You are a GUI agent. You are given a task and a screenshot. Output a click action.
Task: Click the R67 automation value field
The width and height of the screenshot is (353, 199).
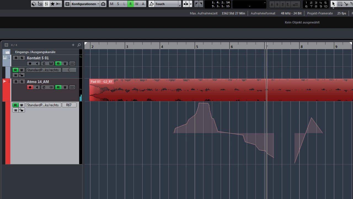[x=69, y=105]
